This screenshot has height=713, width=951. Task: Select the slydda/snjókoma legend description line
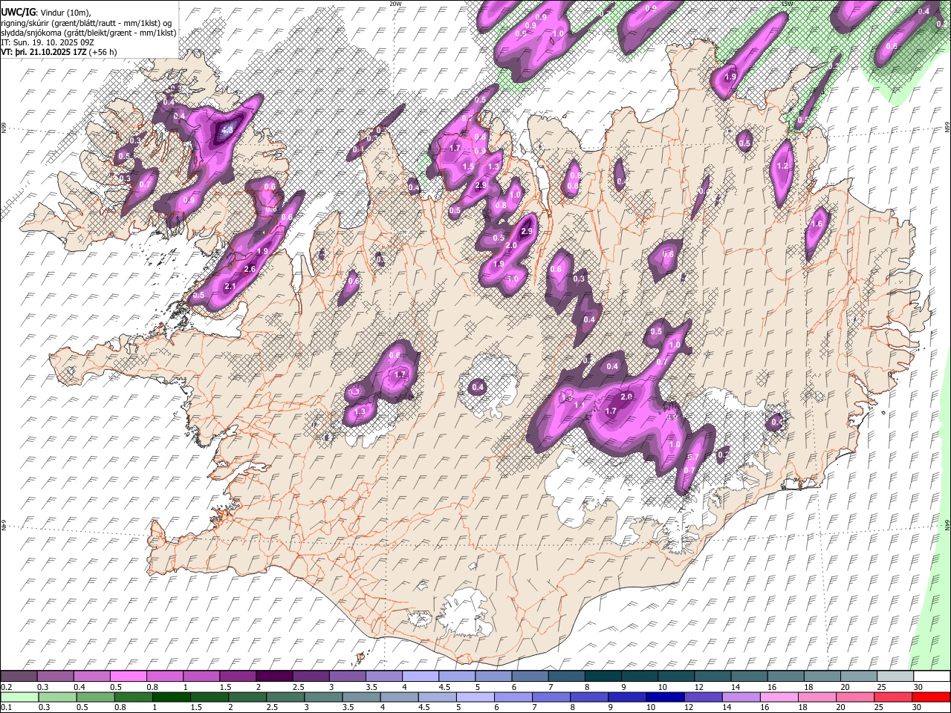88,33
